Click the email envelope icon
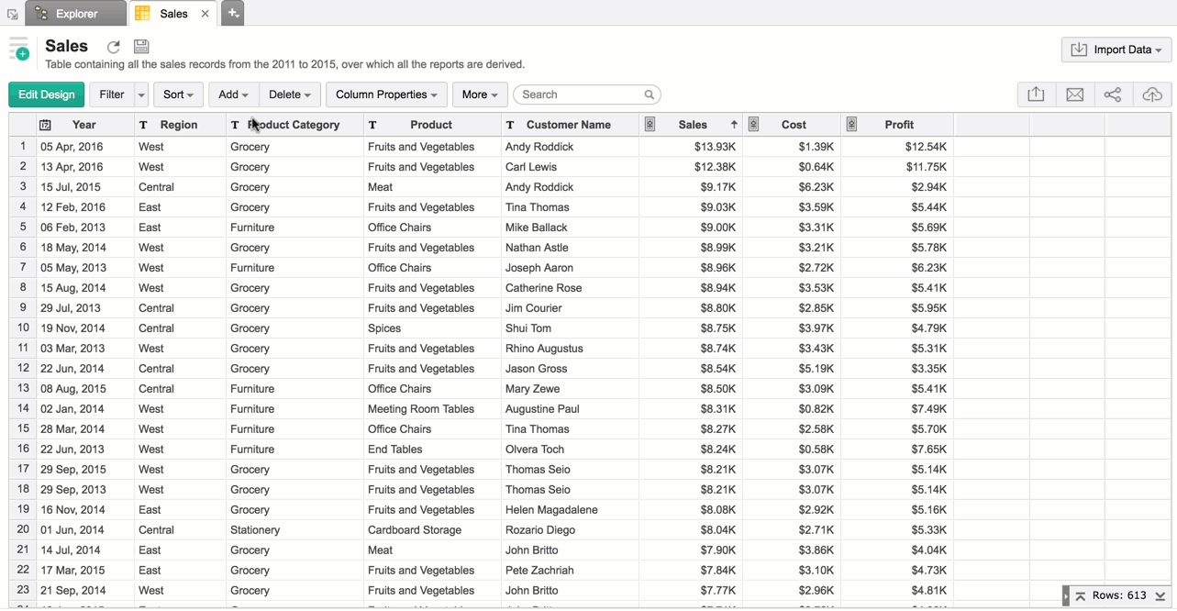The height and width of the screenshot is (611, 1177). pyautogui.click(x=1074, y=94)
